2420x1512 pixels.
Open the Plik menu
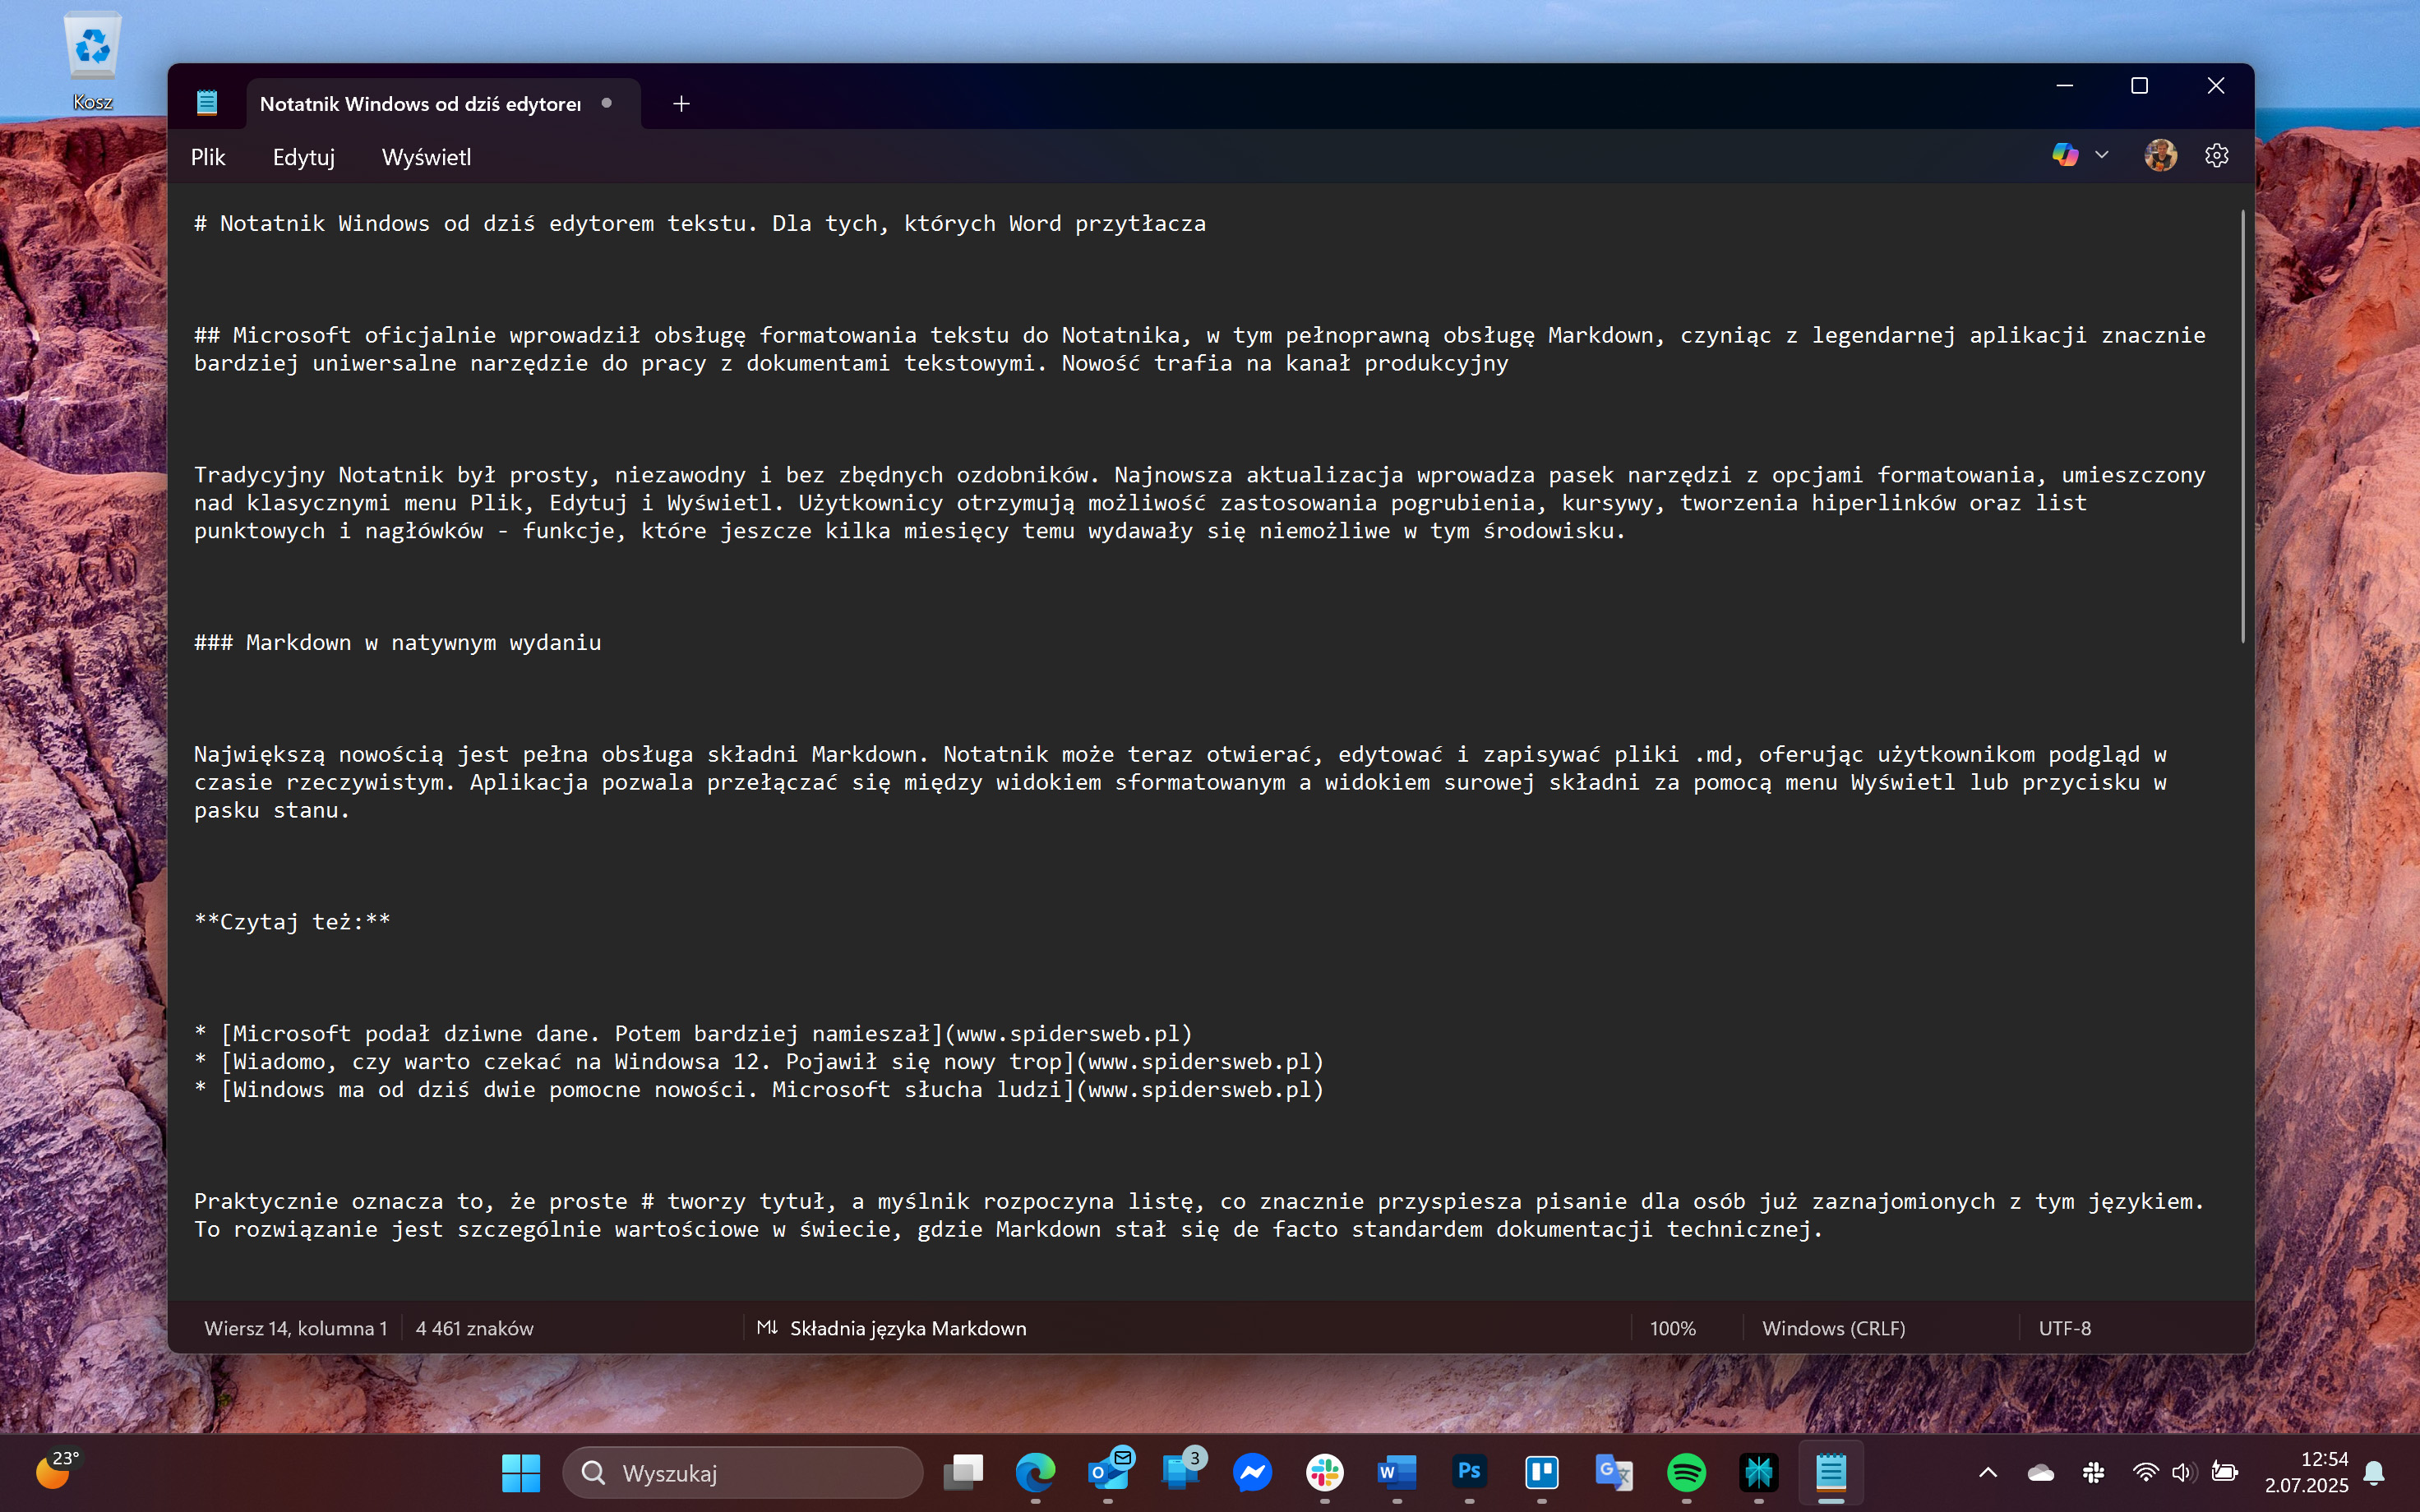click(x=208, y=157)
